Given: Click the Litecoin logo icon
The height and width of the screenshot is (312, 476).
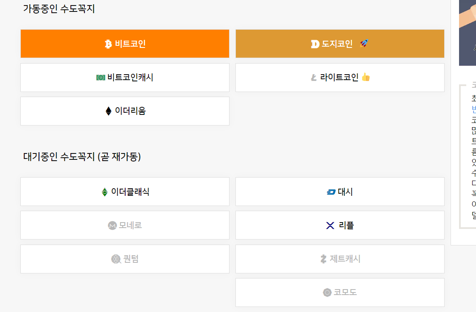Looking at the screenshot, I should click(x=314, y=78).
